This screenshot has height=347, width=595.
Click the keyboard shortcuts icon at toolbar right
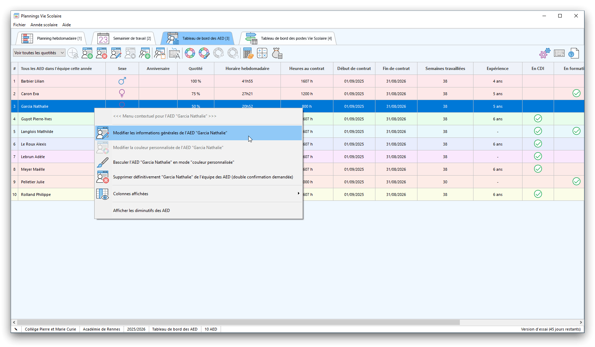[x=559, y=53]
